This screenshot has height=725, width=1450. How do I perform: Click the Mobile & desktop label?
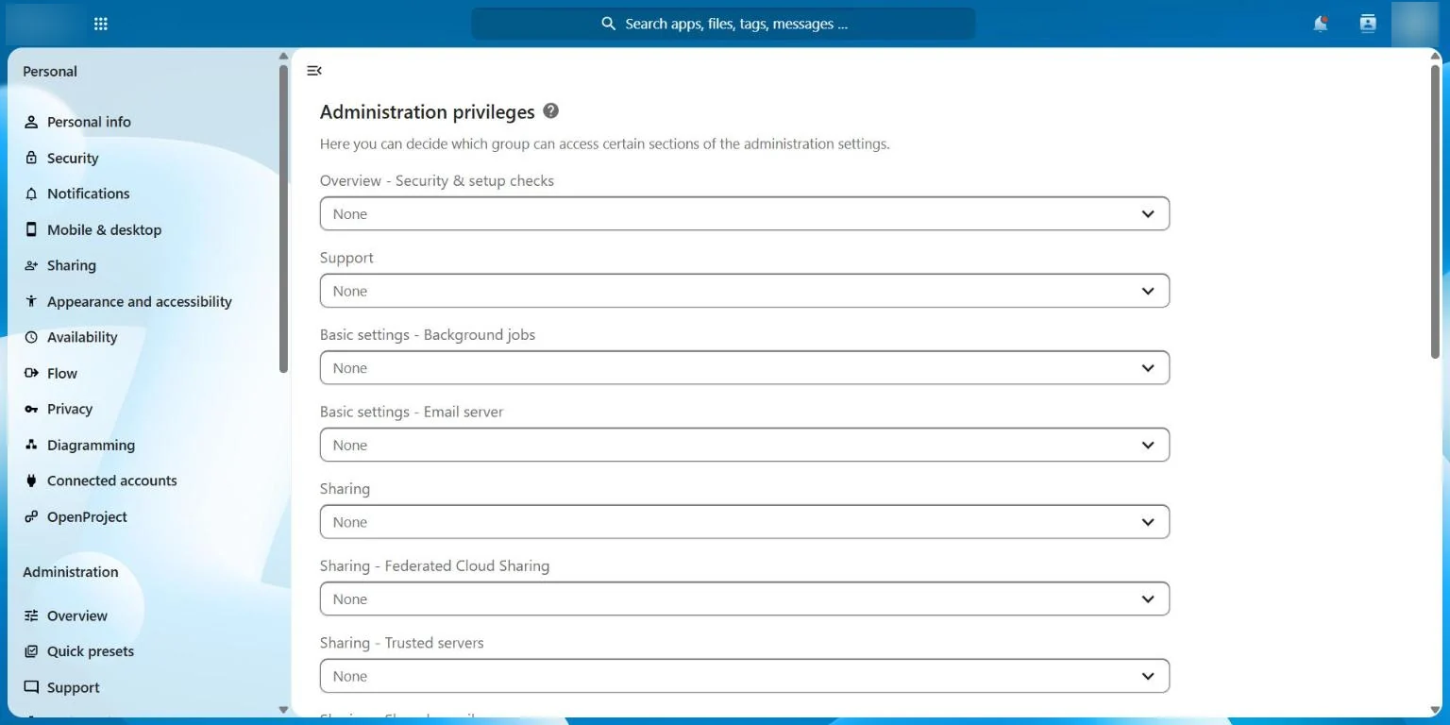click(104, 229)
